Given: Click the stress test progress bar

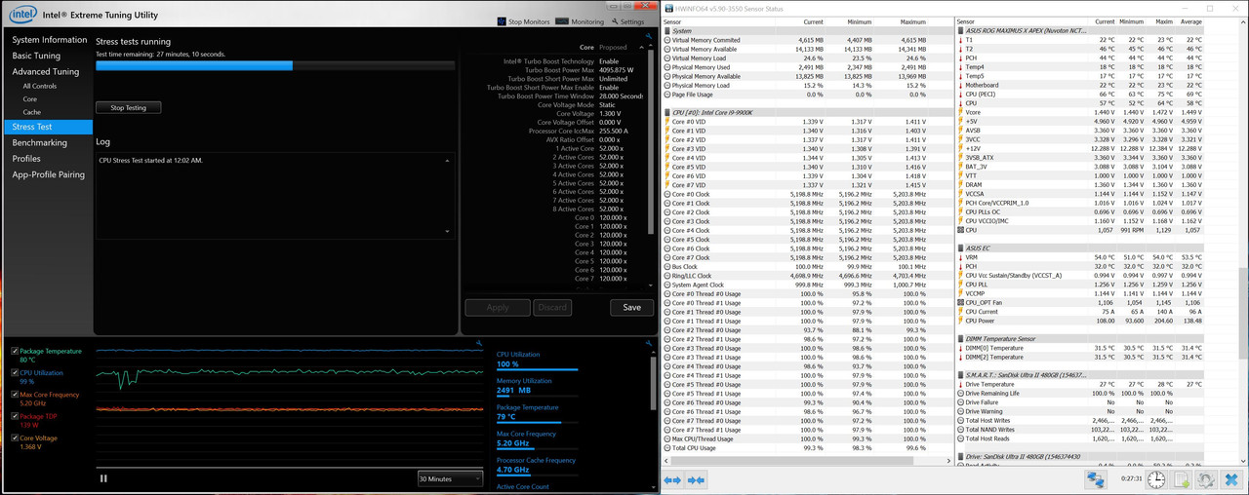Looking at the screenshot, I should tap(275, 66).
